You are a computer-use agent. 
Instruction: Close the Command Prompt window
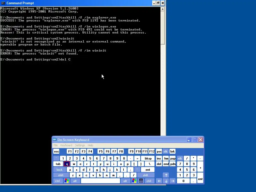pyautogui.click(x=162, y=3)
